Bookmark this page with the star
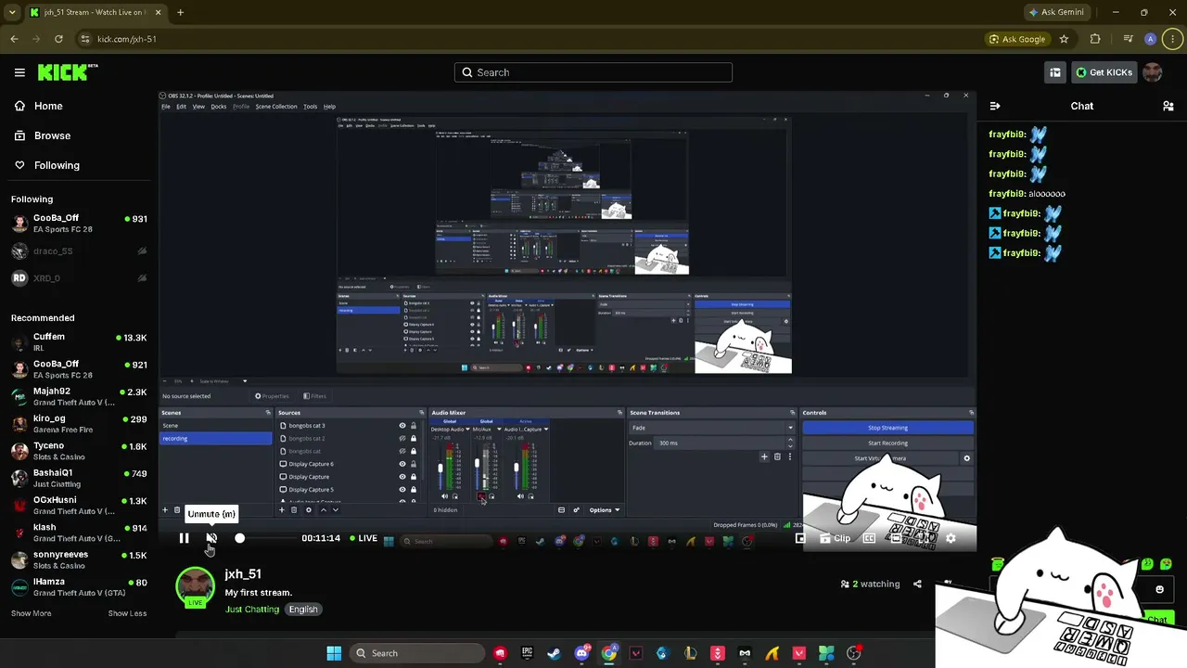The height and width of the screenshot is (668, 1187). point(1064,39)
